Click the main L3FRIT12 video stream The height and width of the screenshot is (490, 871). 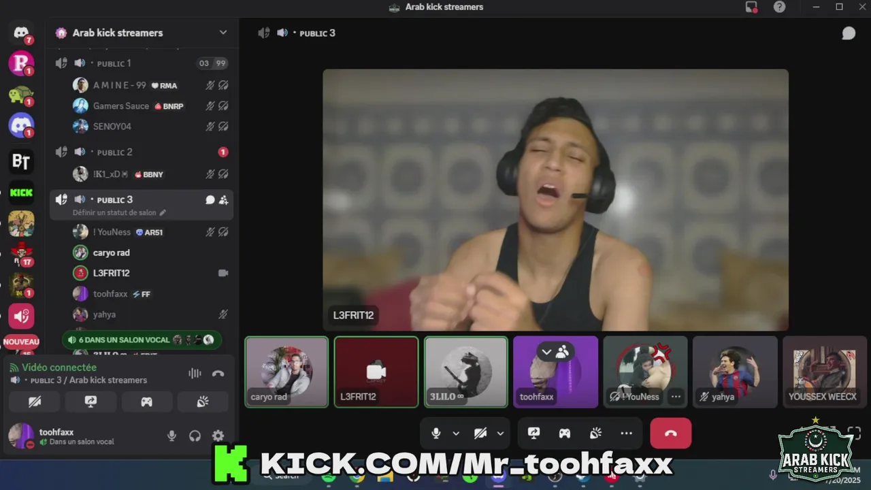coord(555,200)
